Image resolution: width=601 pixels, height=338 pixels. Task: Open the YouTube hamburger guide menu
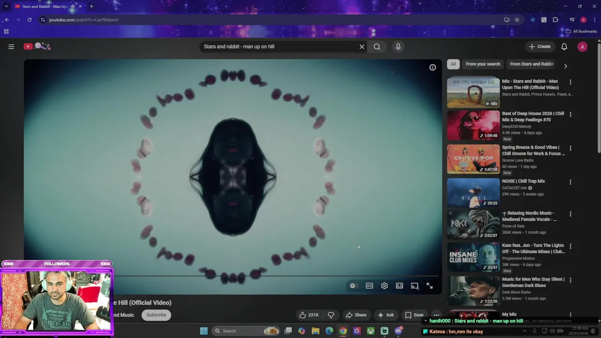[11, 46]
